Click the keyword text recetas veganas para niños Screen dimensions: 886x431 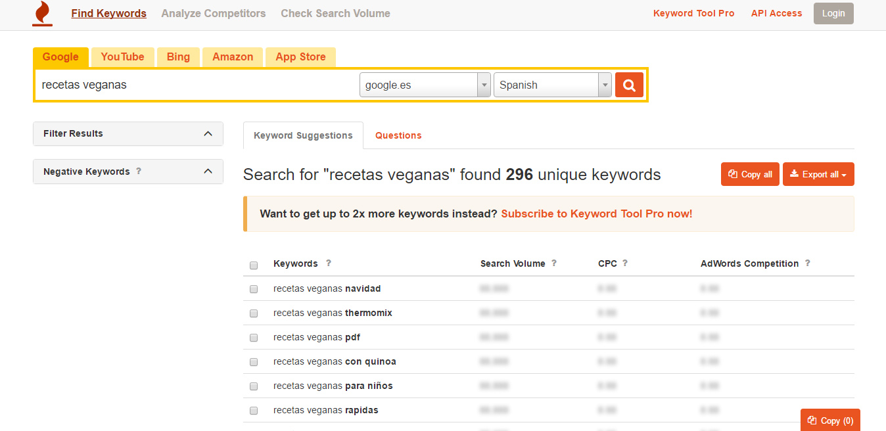coord(333,386)
